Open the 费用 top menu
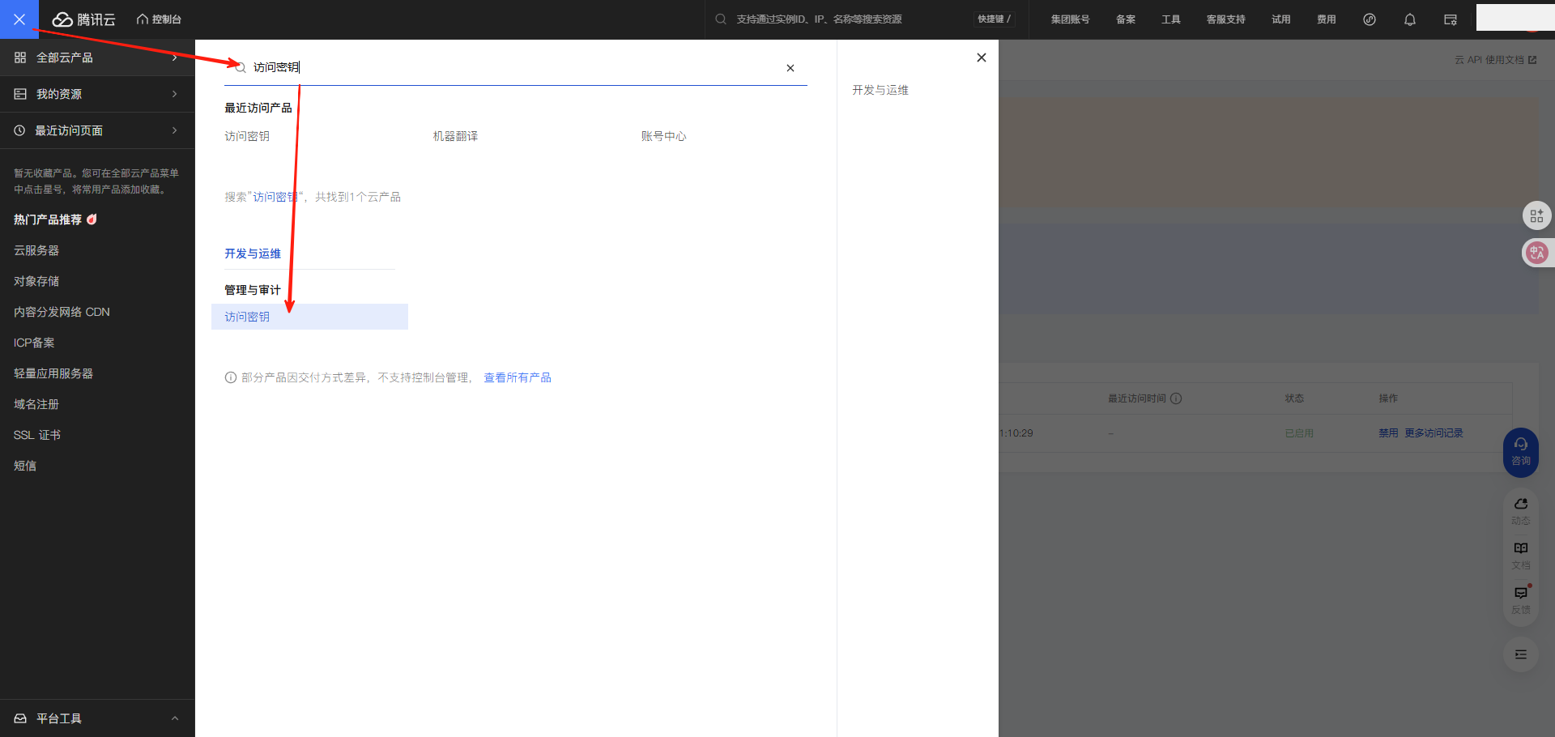This screenshot has height=737, width=1555. [x=1326, y=19]
